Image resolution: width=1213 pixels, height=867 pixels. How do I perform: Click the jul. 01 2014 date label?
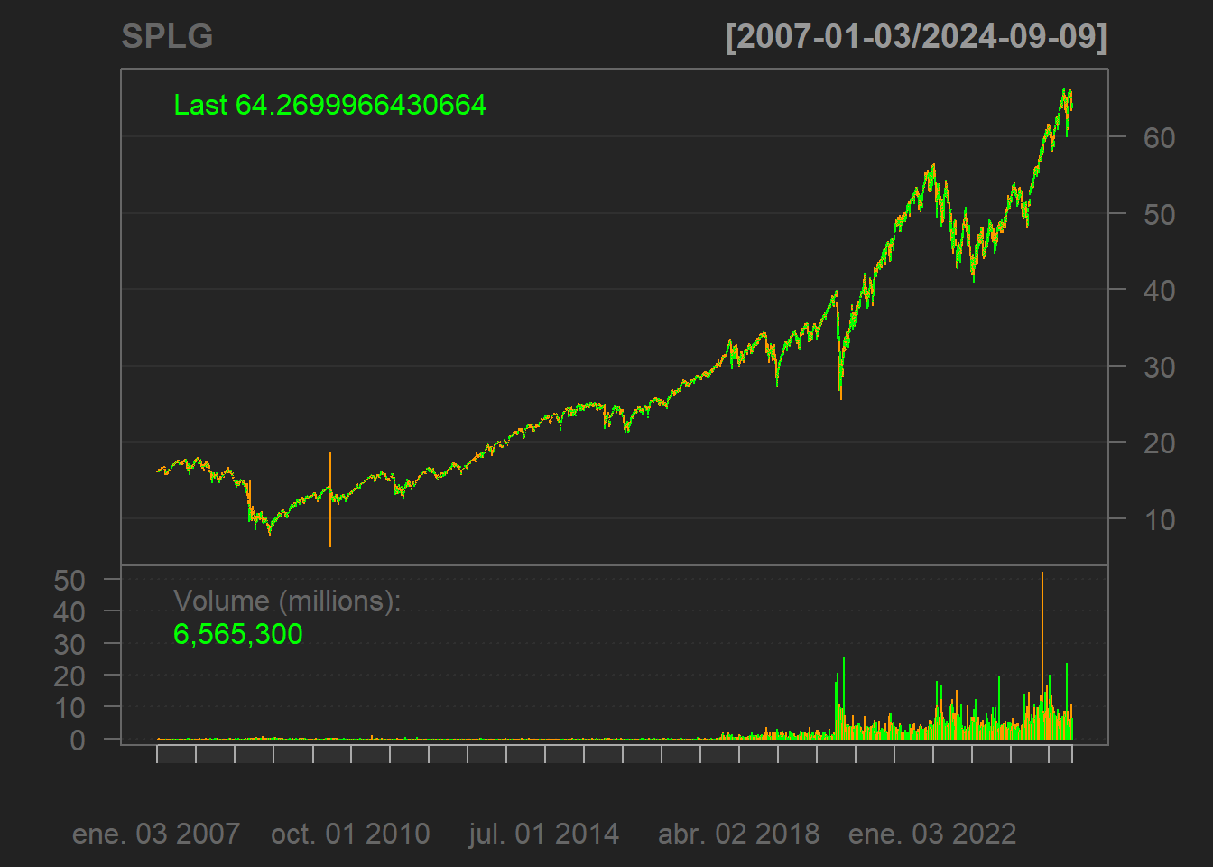point(543,834)
